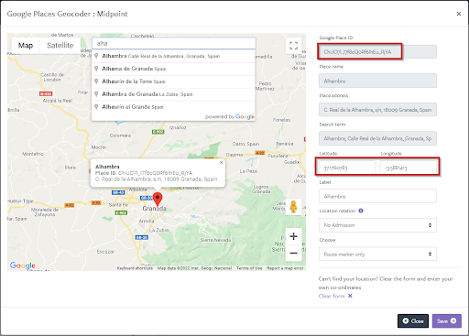Select Alhambra Calle Real de la Alhambra suggestion
Image resolution: width=469 pixels, height=336 pixels.
click(173, 56)
